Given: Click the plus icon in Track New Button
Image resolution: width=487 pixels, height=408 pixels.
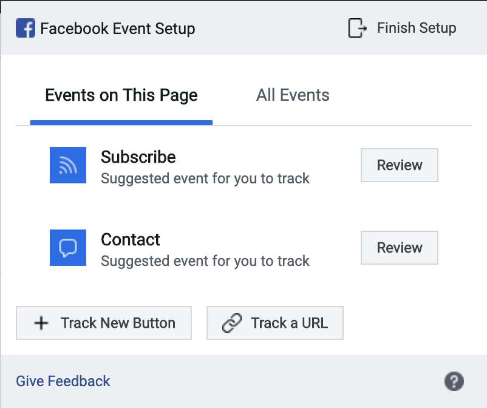Looking at the screenshot, I should [41, 323].
